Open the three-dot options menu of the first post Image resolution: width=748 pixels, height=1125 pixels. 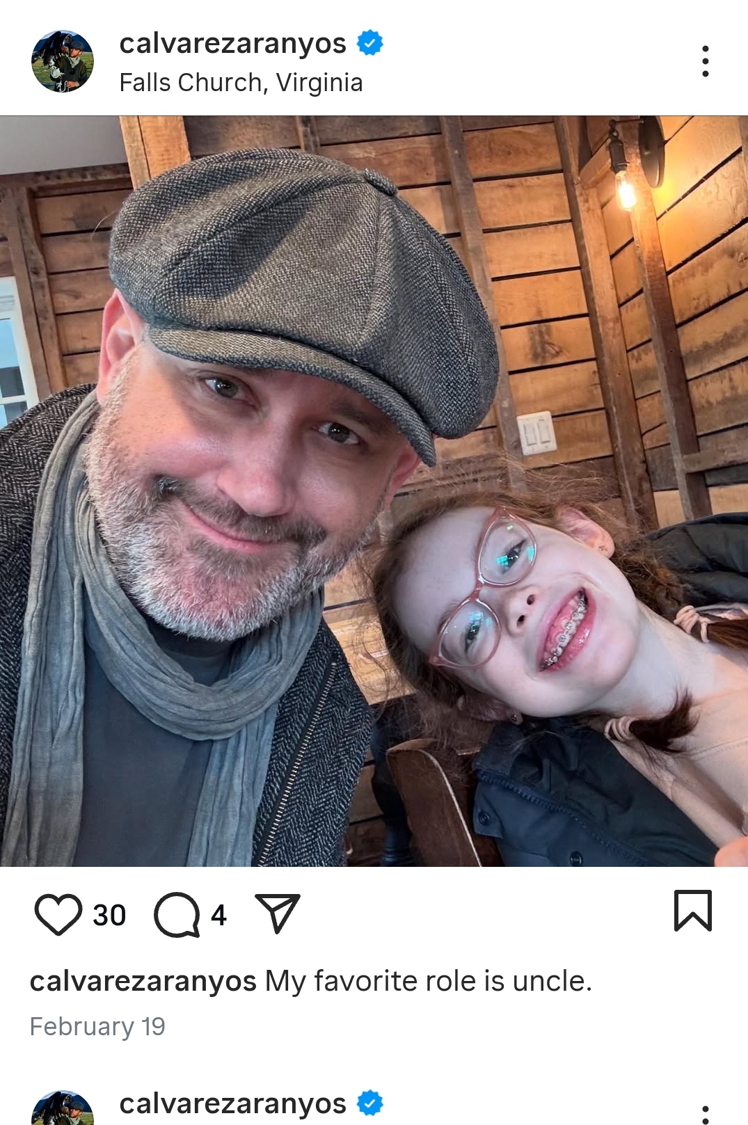pyautogui.click(x=705, y=61)
